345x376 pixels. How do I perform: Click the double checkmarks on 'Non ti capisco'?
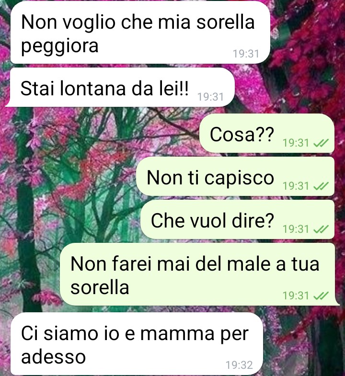point(321,186)
